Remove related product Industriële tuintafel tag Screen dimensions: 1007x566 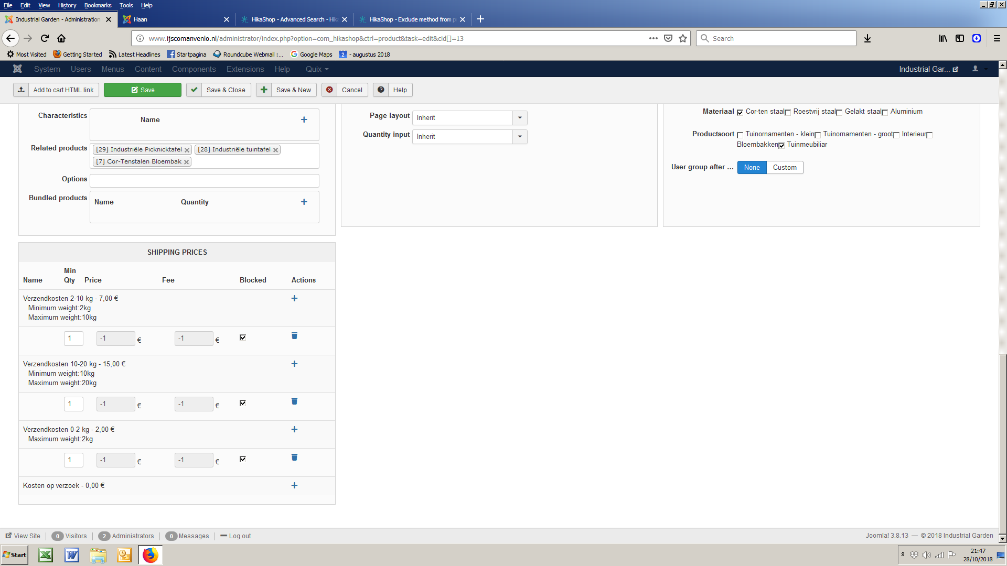click(275, 150)
